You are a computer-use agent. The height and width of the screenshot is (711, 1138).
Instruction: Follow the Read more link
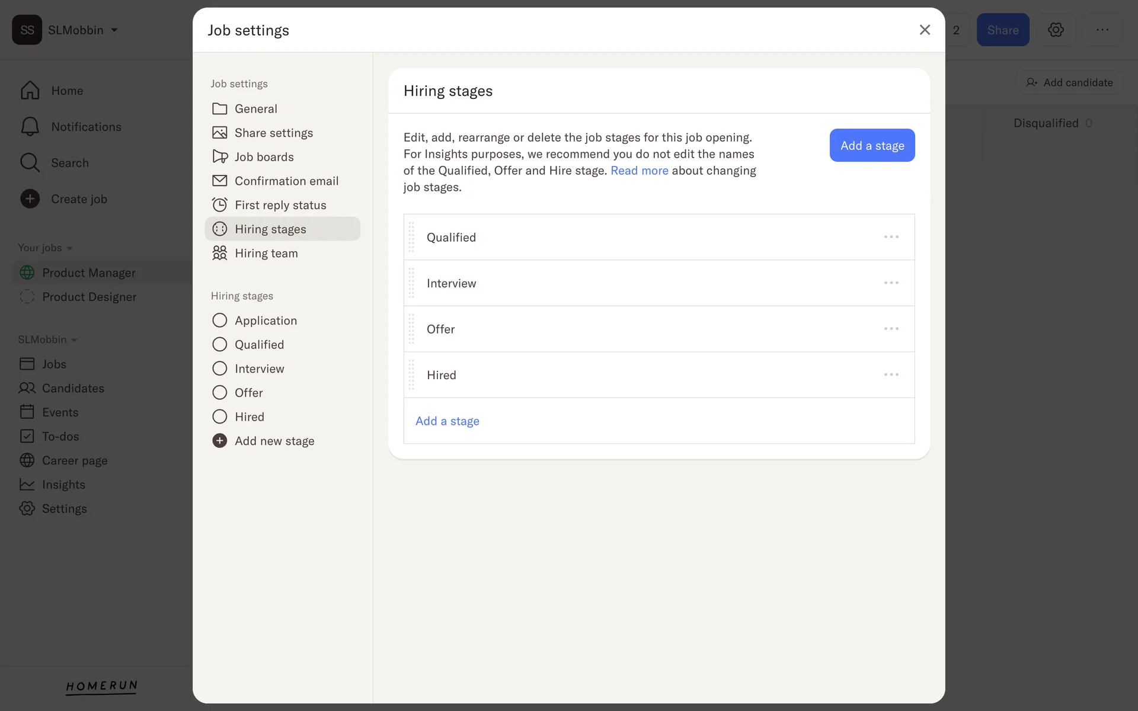639,171
